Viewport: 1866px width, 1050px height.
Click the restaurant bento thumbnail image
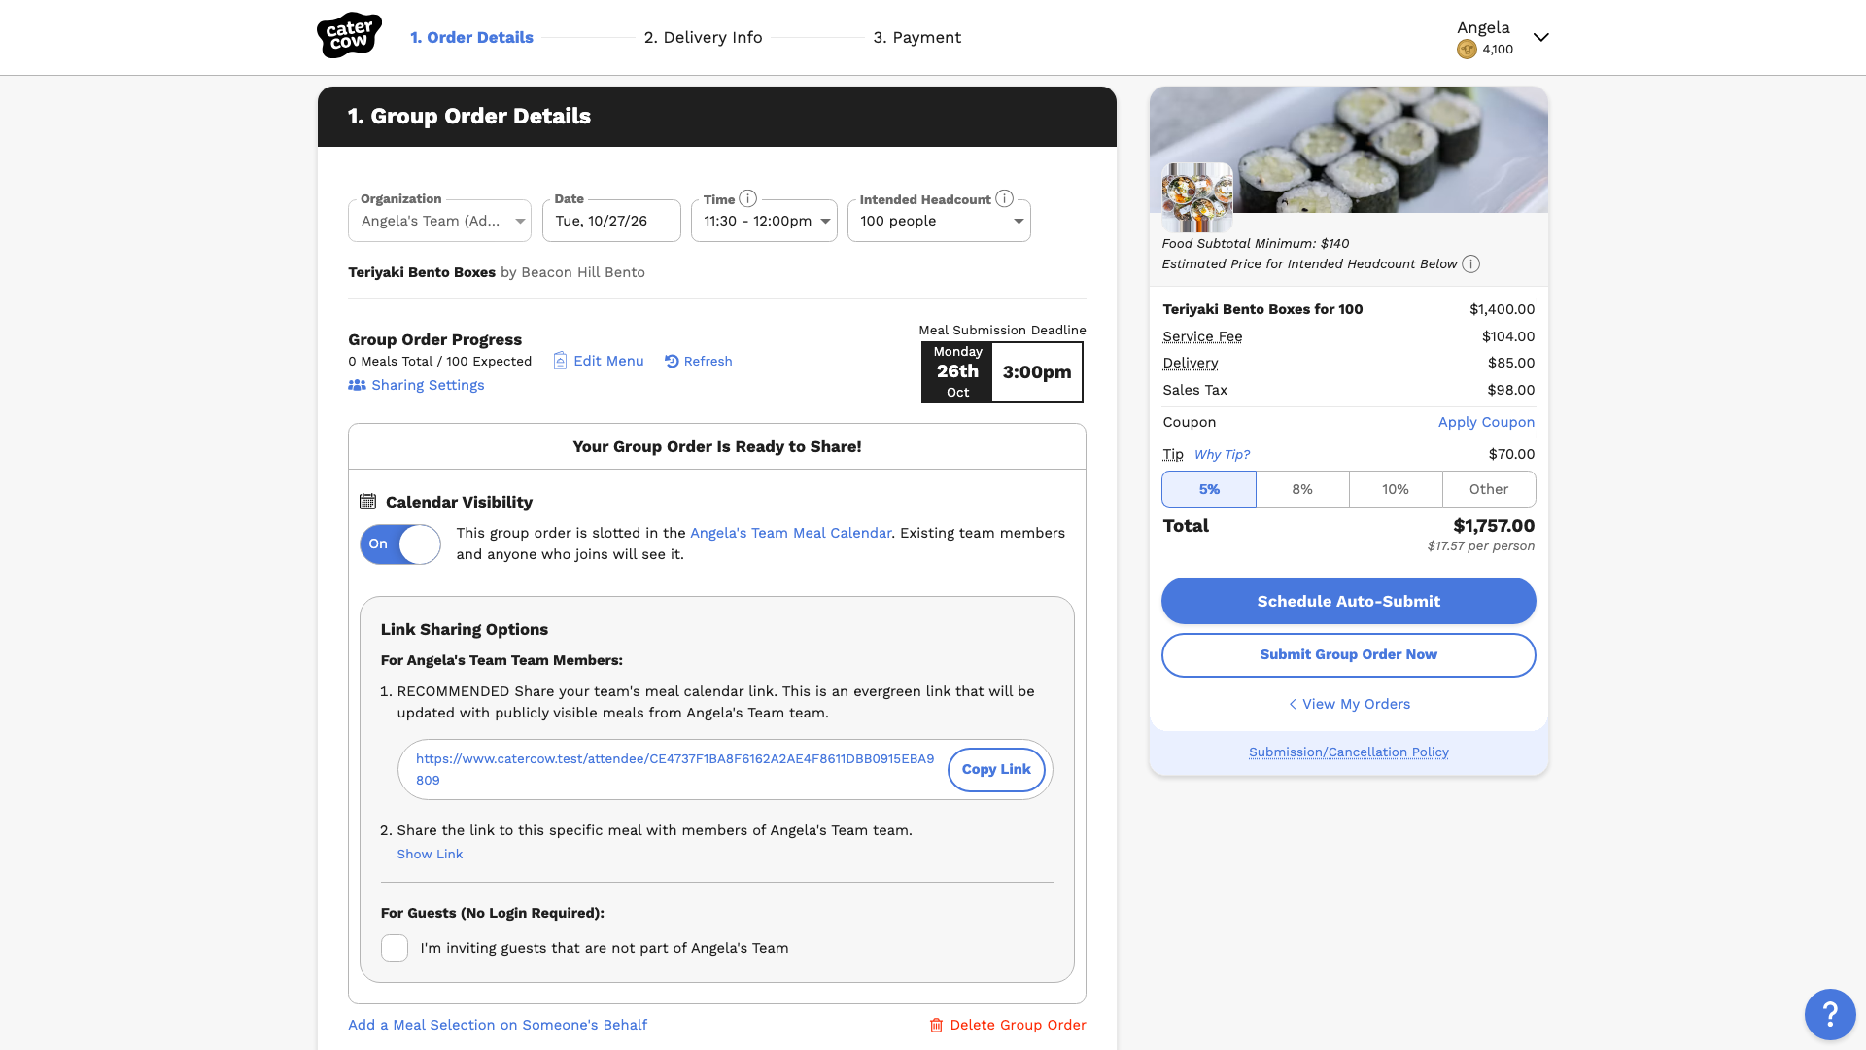click(1197, 195)
